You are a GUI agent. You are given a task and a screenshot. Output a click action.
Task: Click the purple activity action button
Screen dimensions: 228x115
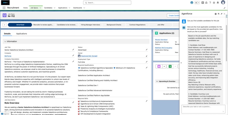coord(159,66)
